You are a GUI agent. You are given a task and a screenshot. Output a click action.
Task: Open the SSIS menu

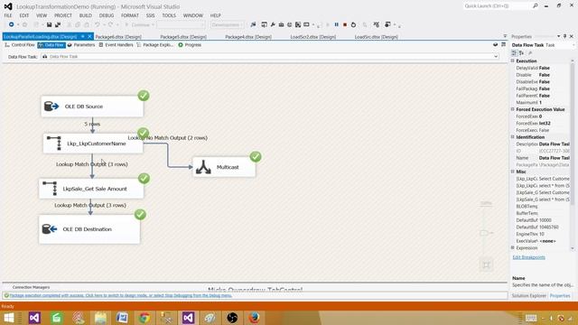point(150,15)
